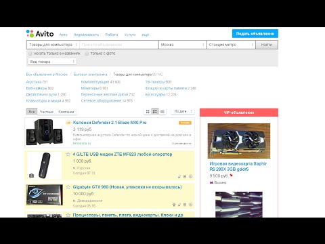
Task: Click camera icon on modem thumbnail
Action: tap(31, 176)
